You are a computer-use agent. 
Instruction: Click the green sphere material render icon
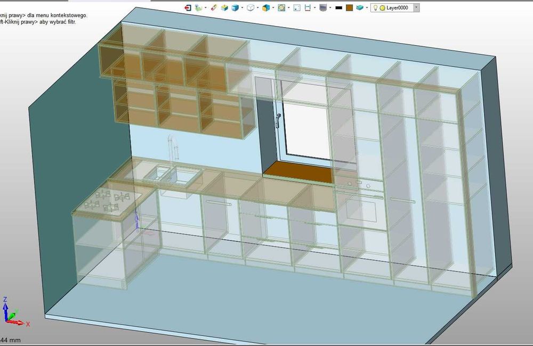[281, 7]
